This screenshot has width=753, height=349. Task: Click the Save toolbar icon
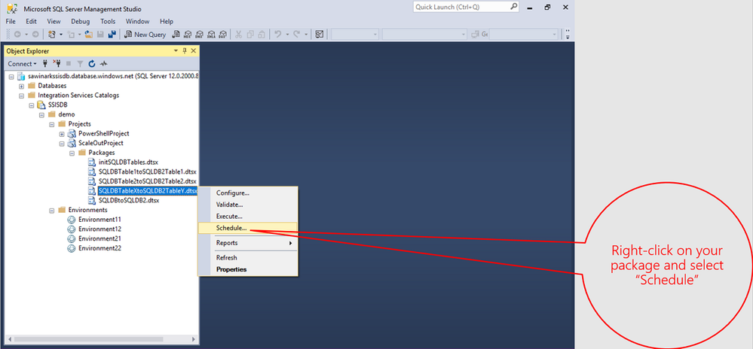[x=100, y=35]
